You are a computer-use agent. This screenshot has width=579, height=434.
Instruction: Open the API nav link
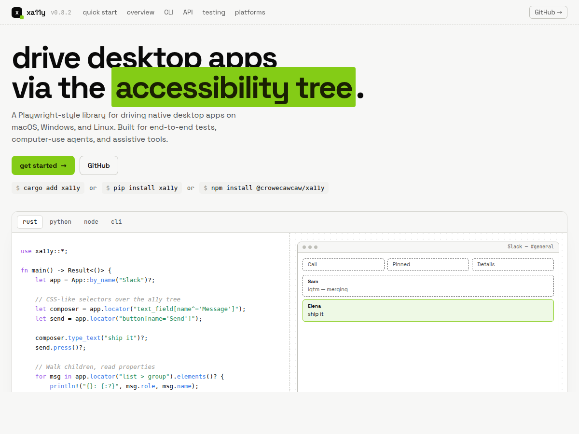pyautogui.click(x=188, y=13)
